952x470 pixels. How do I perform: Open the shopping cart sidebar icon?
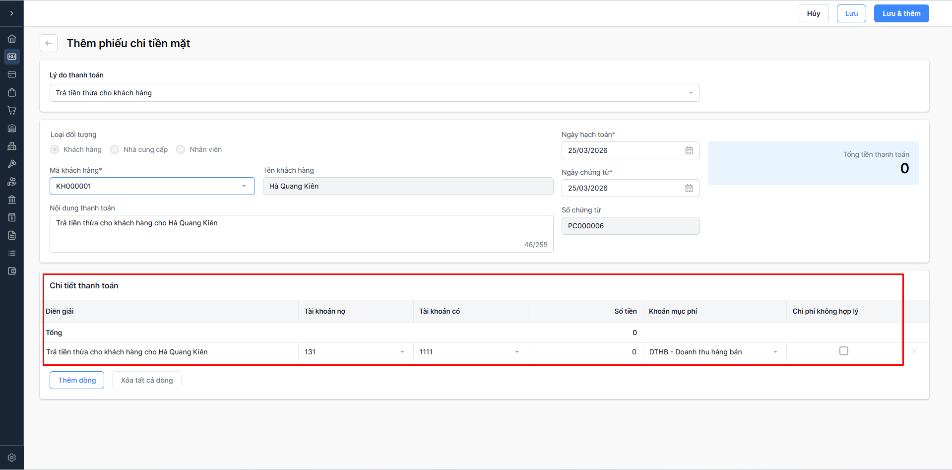pos(12,110)
